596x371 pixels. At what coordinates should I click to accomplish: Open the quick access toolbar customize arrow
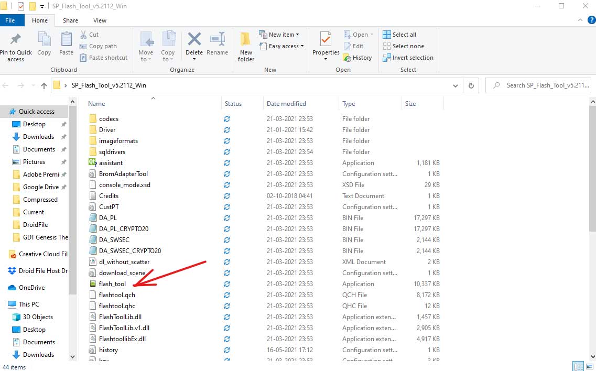(x=42, y=6)
